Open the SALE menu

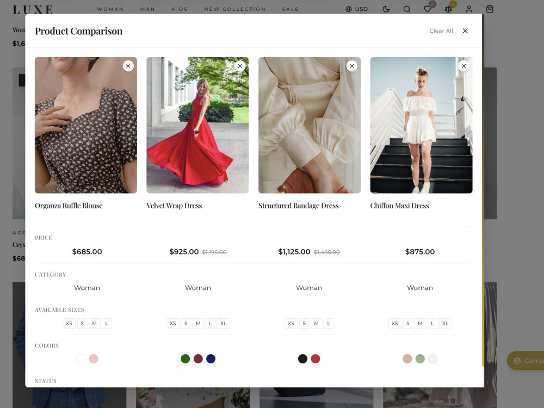[290, 9]
